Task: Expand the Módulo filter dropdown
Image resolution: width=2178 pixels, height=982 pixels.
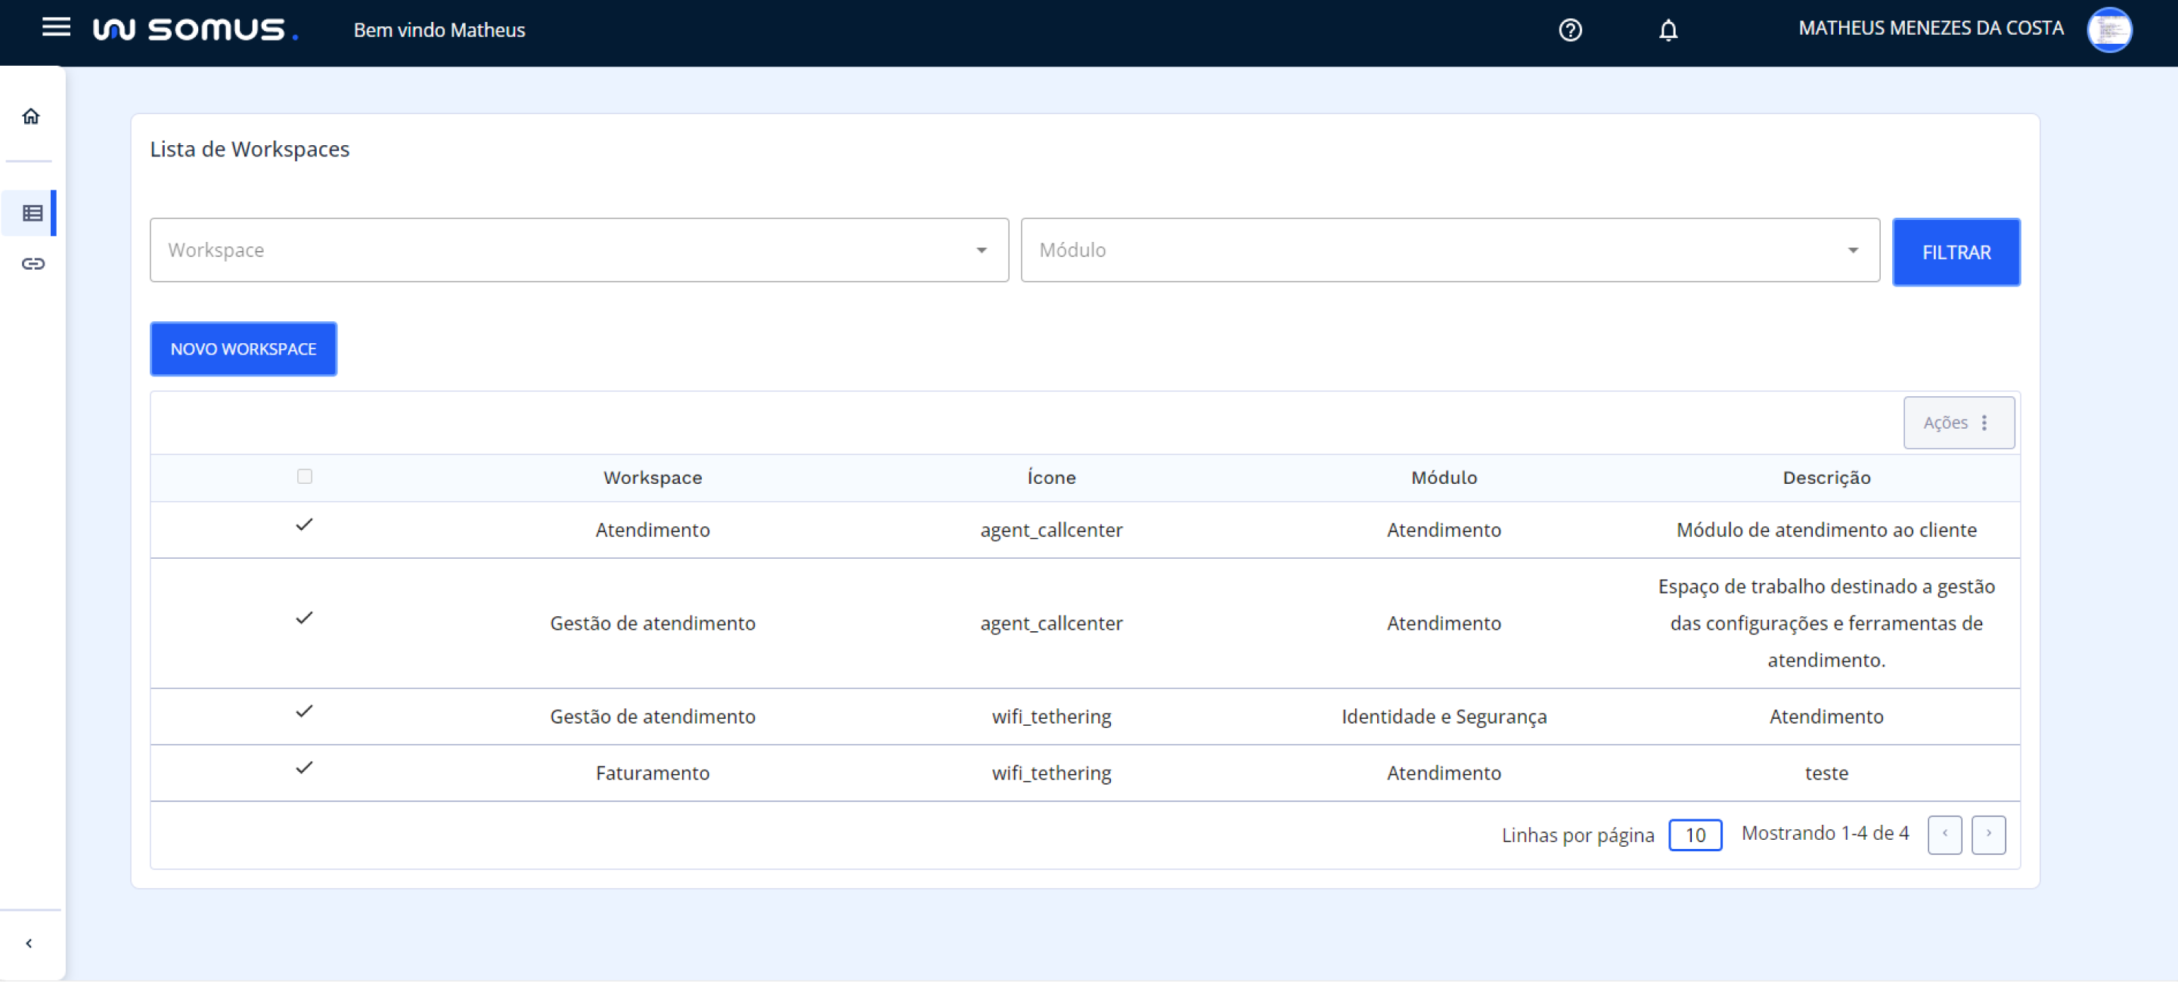Action: [1853, 250]
